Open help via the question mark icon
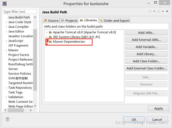172x128 pixels. 7,119
